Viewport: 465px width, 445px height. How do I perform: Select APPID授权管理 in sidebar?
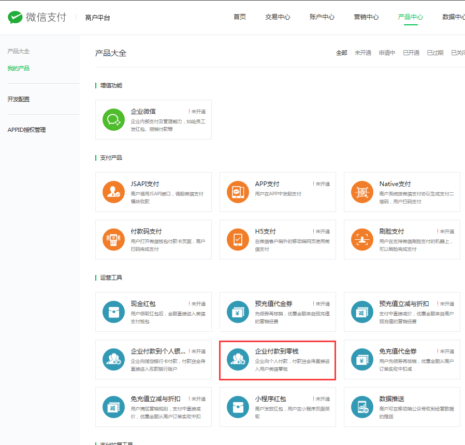tap(26, 130)
